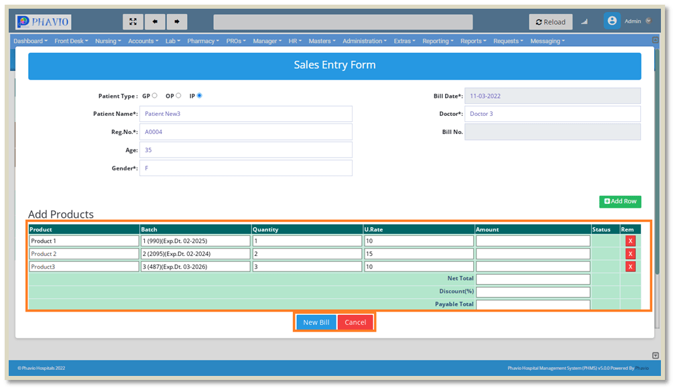Select IP patient type

coord(199,96)
